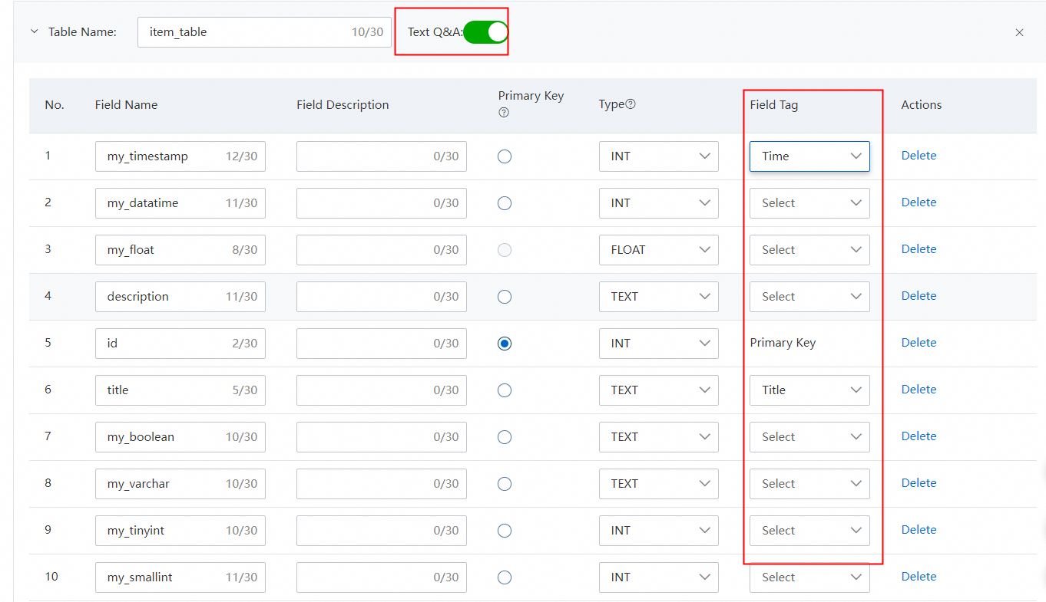Set my_datatime as primary key

(505, 203)
